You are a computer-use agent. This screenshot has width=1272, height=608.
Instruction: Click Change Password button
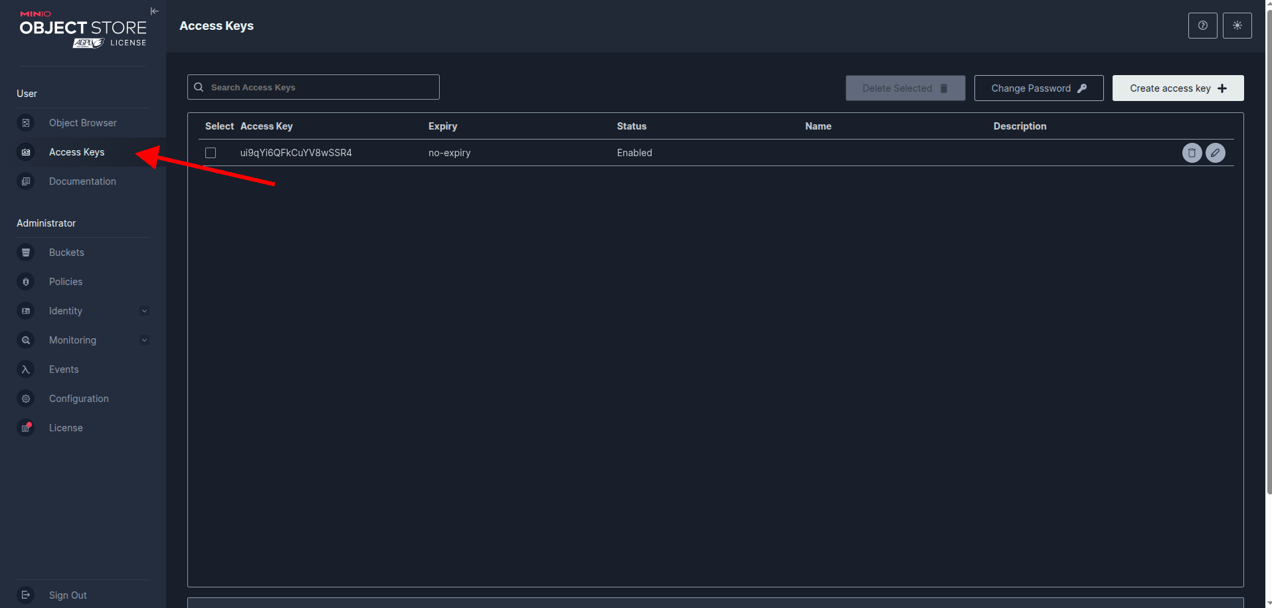pos(1039,88)
